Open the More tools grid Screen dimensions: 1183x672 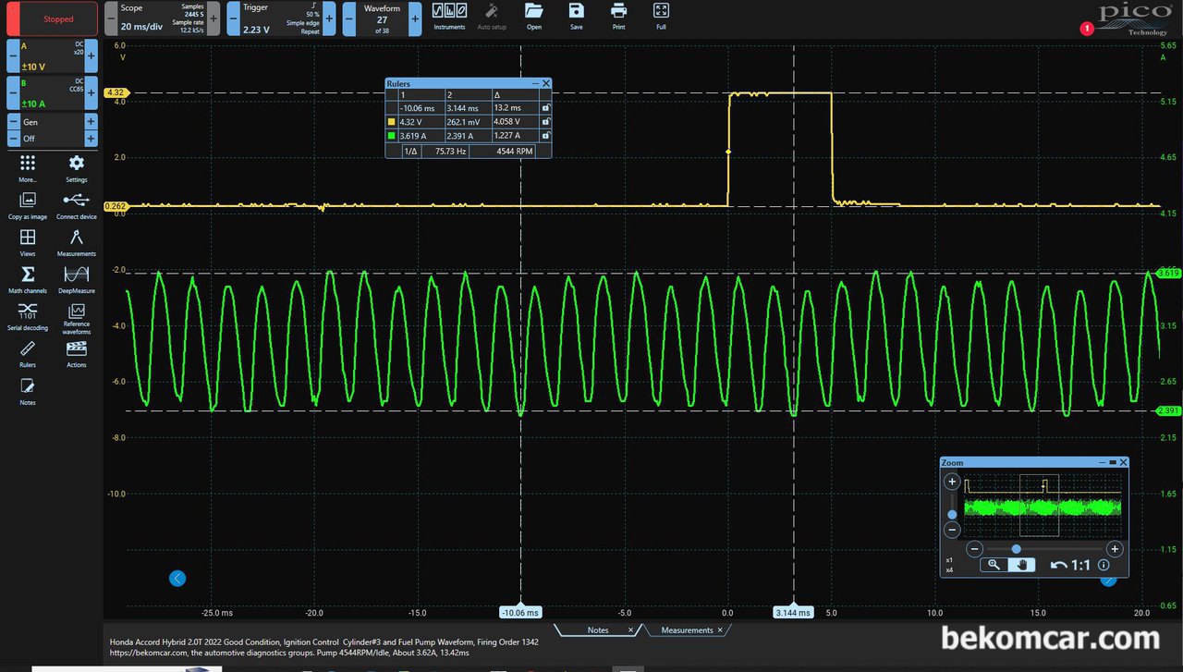click(x=28, y=167)
